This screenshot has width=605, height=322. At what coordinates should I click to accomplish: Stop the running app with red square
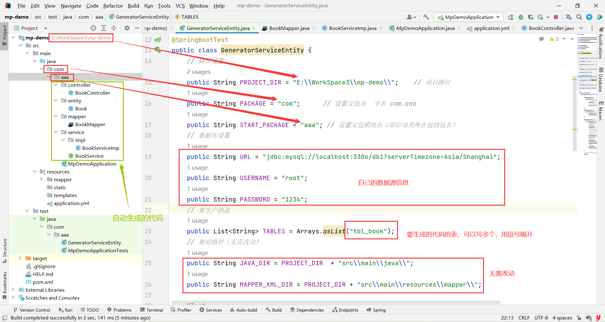(556, 17)
